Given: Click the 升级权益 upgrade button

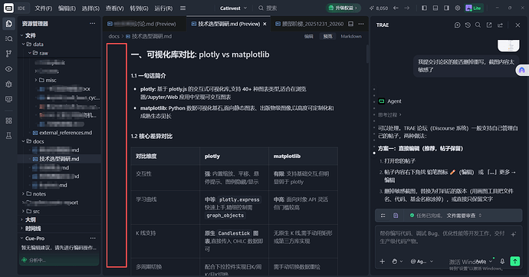Looking at the screenshot, I should pyautogui.click(x=343, y=8).
